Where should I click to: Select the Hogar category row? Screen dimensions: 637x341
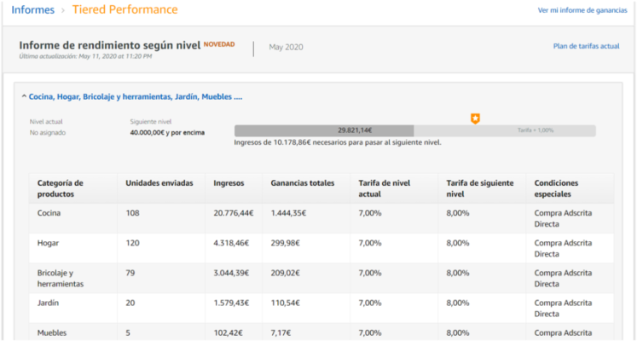click(321, 248)
